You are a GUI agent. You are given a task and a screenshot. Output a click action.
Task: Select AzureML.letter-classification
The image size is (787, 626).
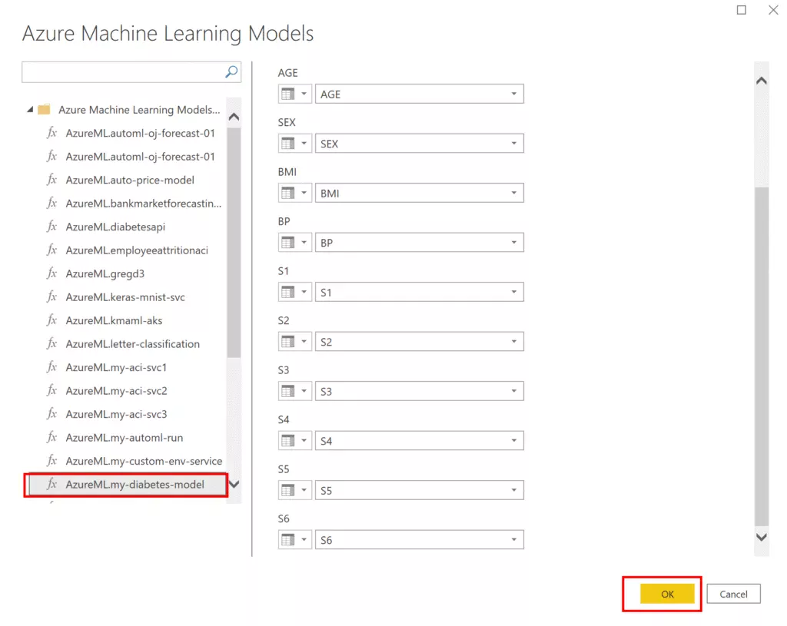click(x=132, y=343)
